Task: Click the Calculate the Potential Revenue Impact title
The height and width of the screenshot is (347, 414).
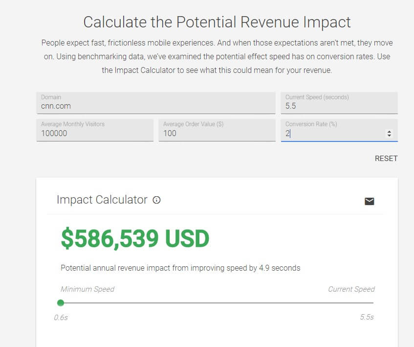Action: pyautogui.click(x=217, y=22)
